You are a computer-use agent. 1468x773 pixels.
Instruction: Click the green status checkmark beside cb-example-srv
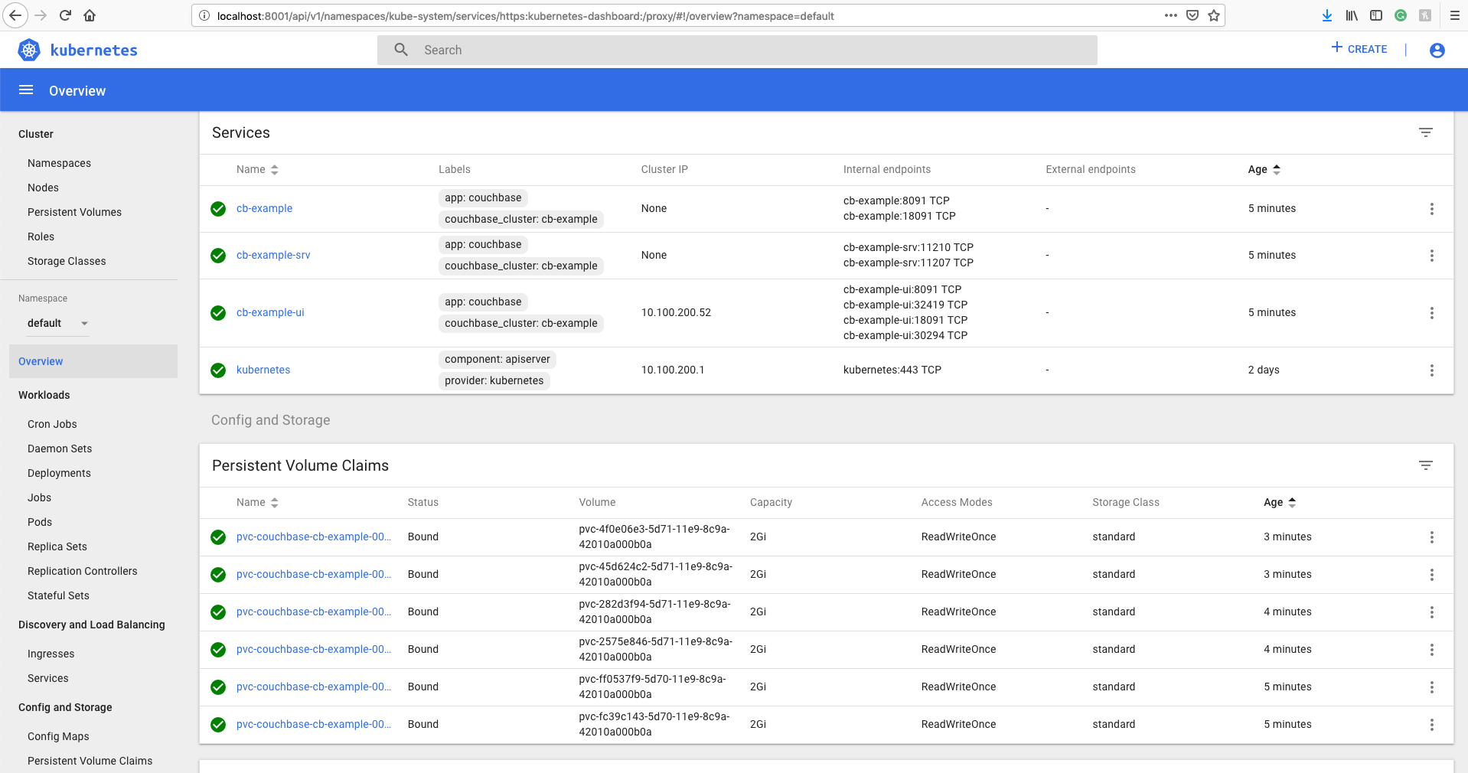coord(217,256)
